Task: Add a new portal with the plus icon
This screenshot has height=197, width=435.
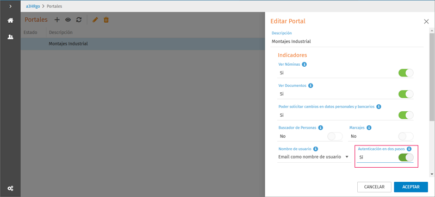Action: 57,20
